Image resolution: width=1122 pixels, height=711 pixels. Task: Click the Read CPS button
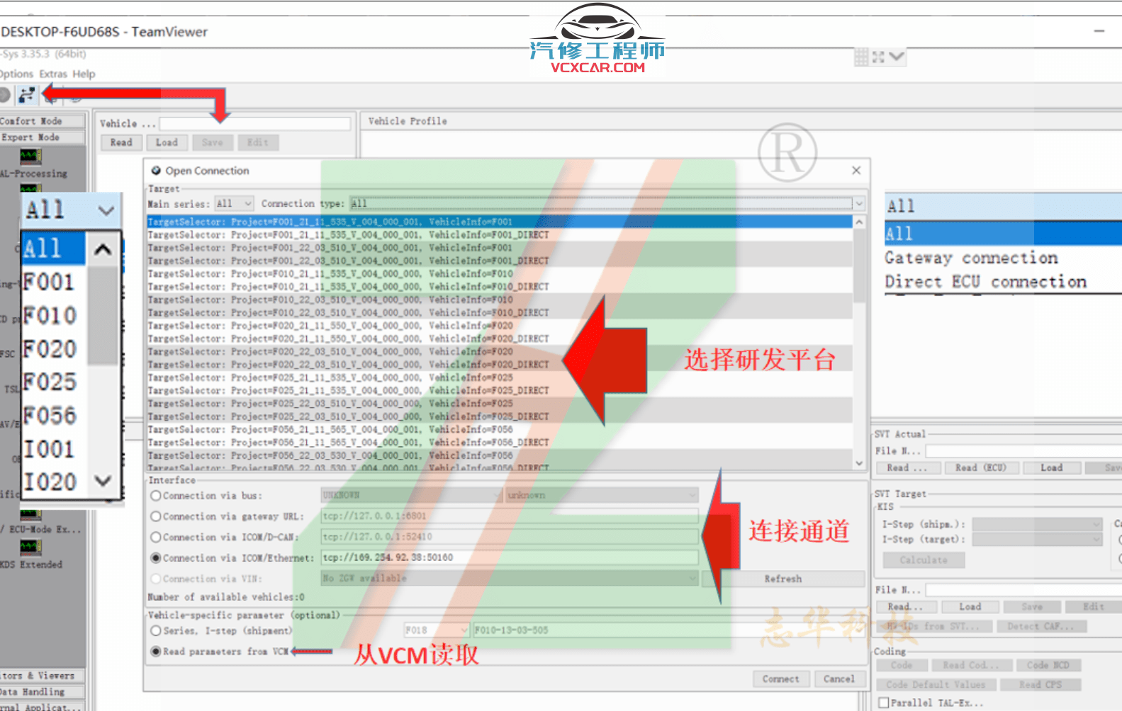[1040, 684]
